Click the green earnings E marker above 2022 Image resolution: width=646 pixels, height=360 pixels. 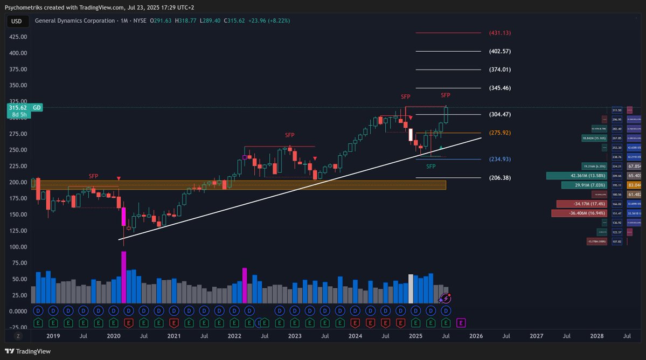point(234,323)
